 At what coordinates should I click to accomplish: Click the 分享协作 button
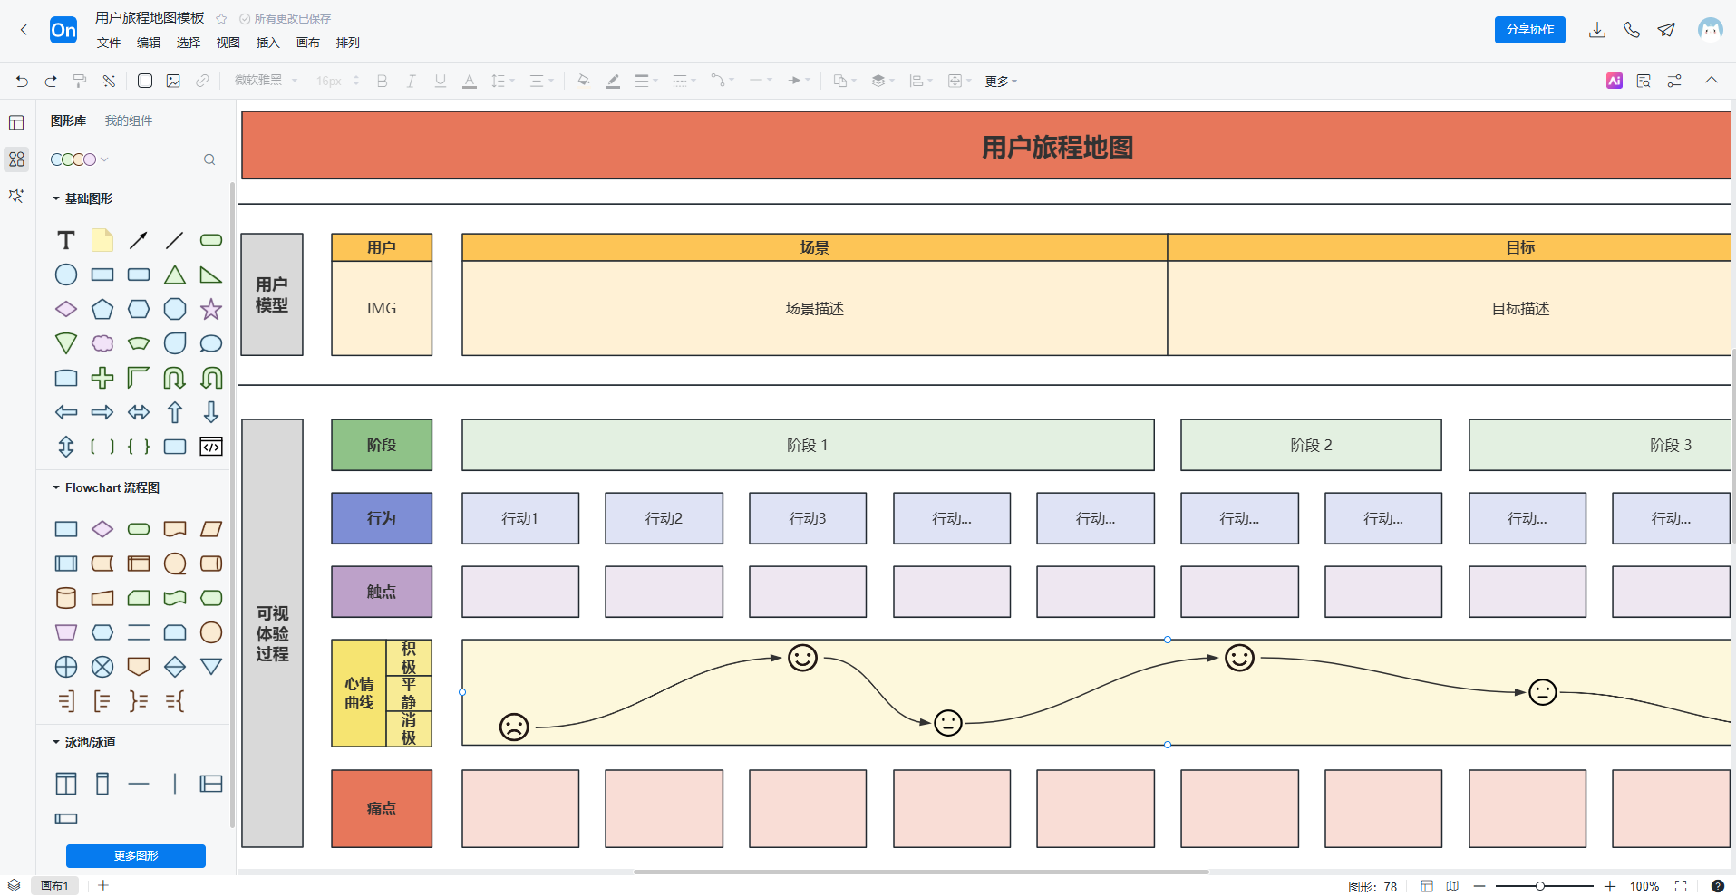[x=1529, y=30]
